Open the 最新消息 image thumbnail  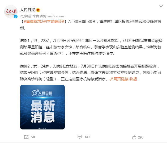coord(42,107)
